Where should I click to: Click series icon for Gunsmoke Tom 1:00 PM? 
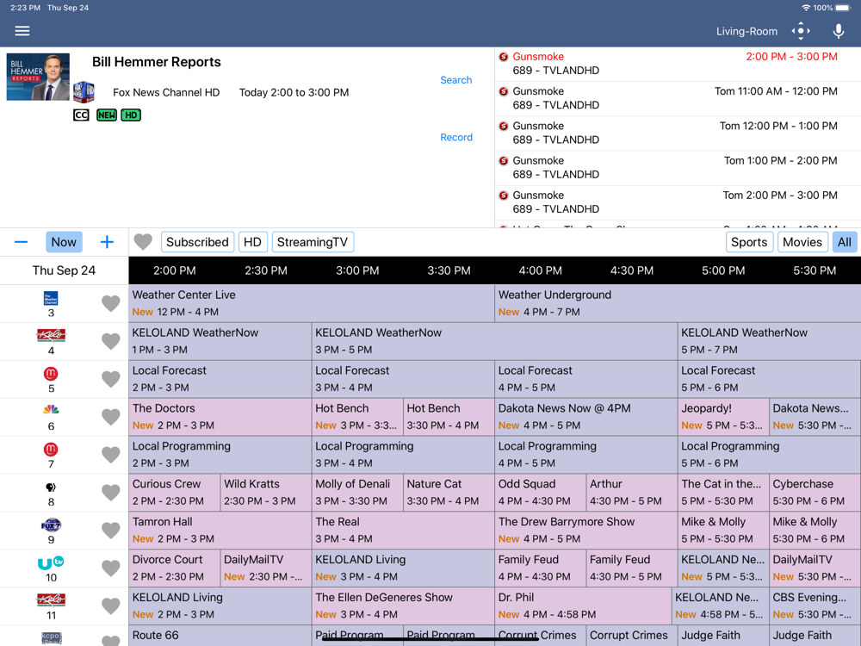[504, 160]
